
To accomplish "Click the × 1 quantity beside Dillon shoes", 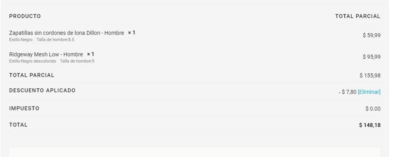I will (x=132, y=33).
